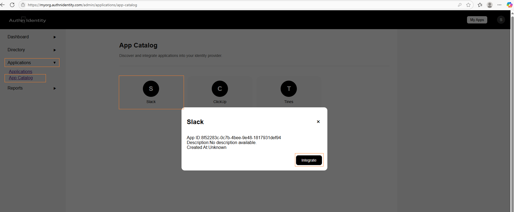
Task: Click the My Apps button
Action: (x=477, y=20)
